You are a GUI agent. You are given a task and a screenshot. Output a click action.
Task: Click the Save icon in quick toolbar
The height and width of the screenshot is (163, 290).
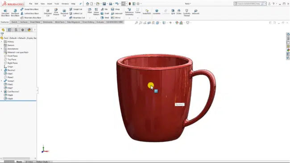(x=104, y=4)
